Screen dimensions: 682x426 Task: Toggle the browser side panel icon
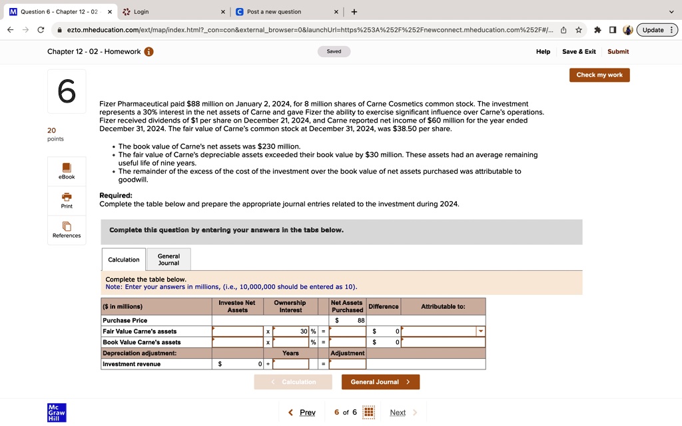click(x=613, y=30)
